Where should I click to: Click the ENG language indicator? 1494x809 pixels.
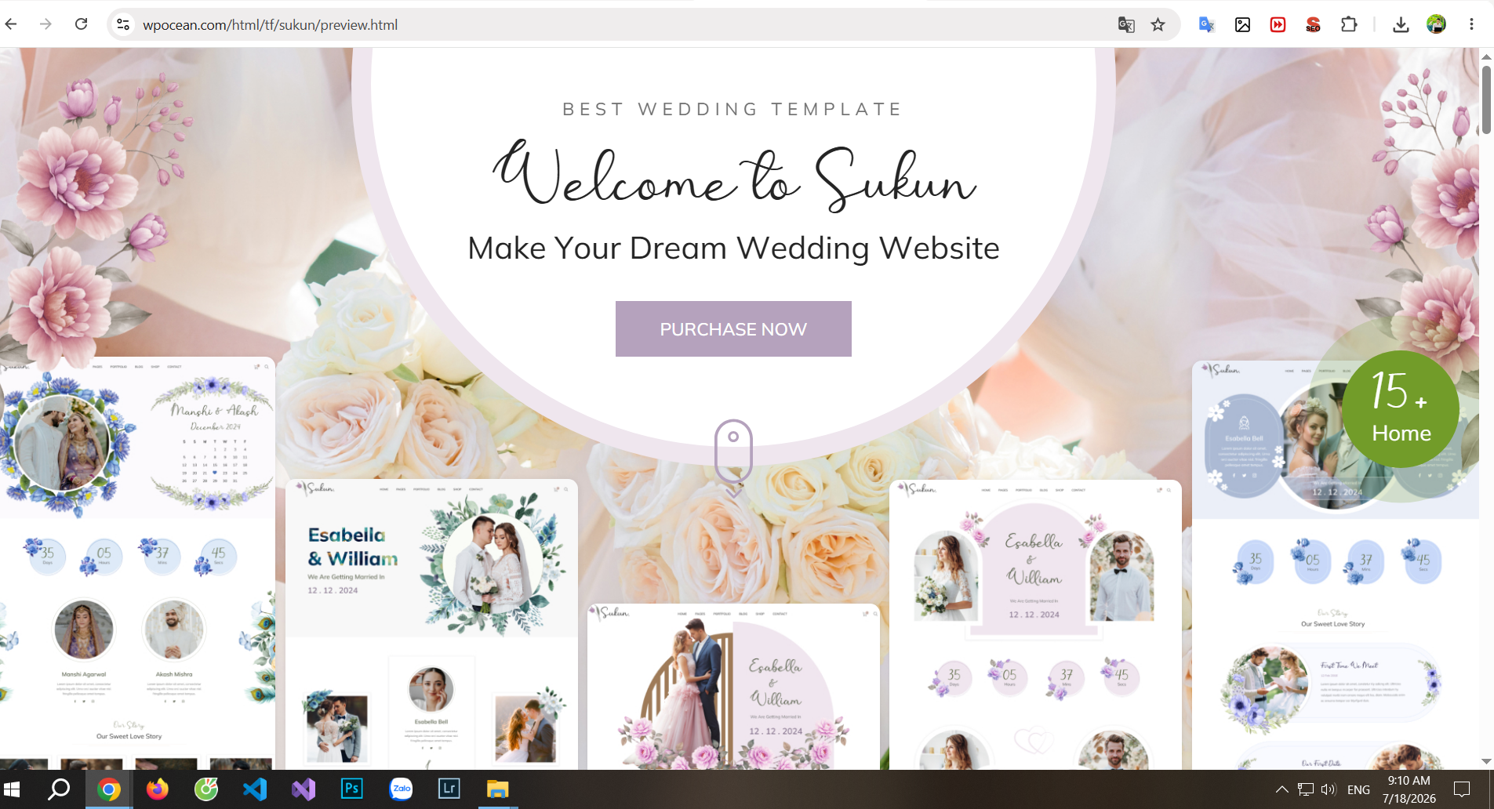(1358, 789)
